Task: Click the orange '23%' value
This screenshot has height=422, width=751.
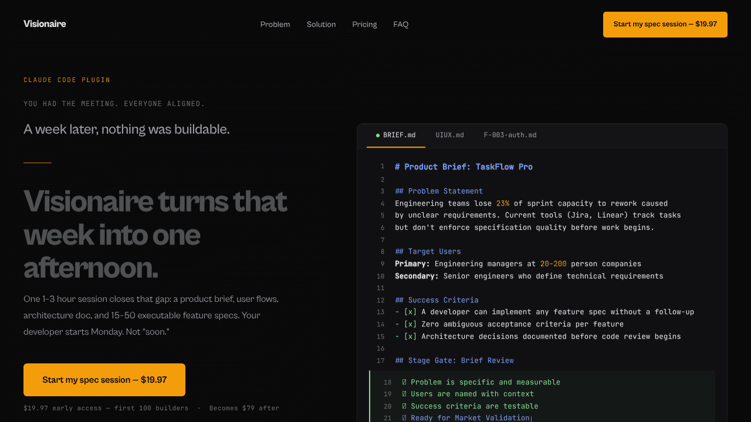Action: pyautogui.click(x=503, y=203)
